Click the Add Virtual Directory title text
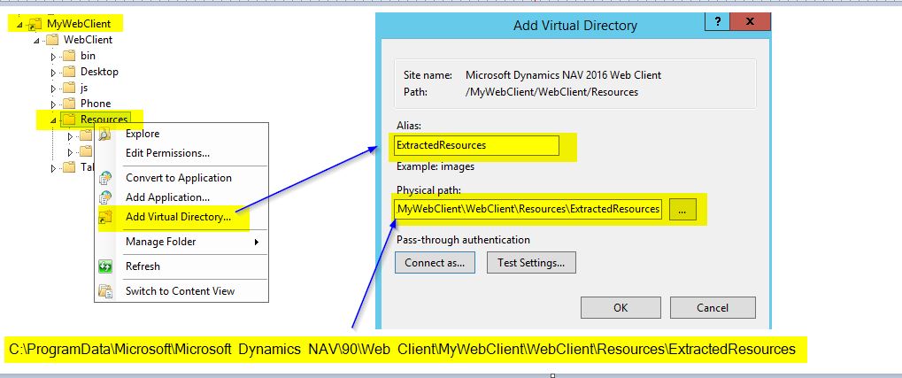 point(575,26)
